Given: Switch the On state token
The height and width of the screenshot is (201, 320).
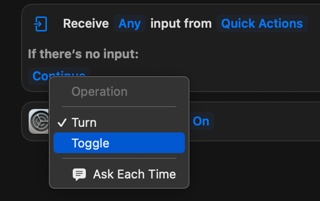Looking at the screenshot, I should (201, 121).
